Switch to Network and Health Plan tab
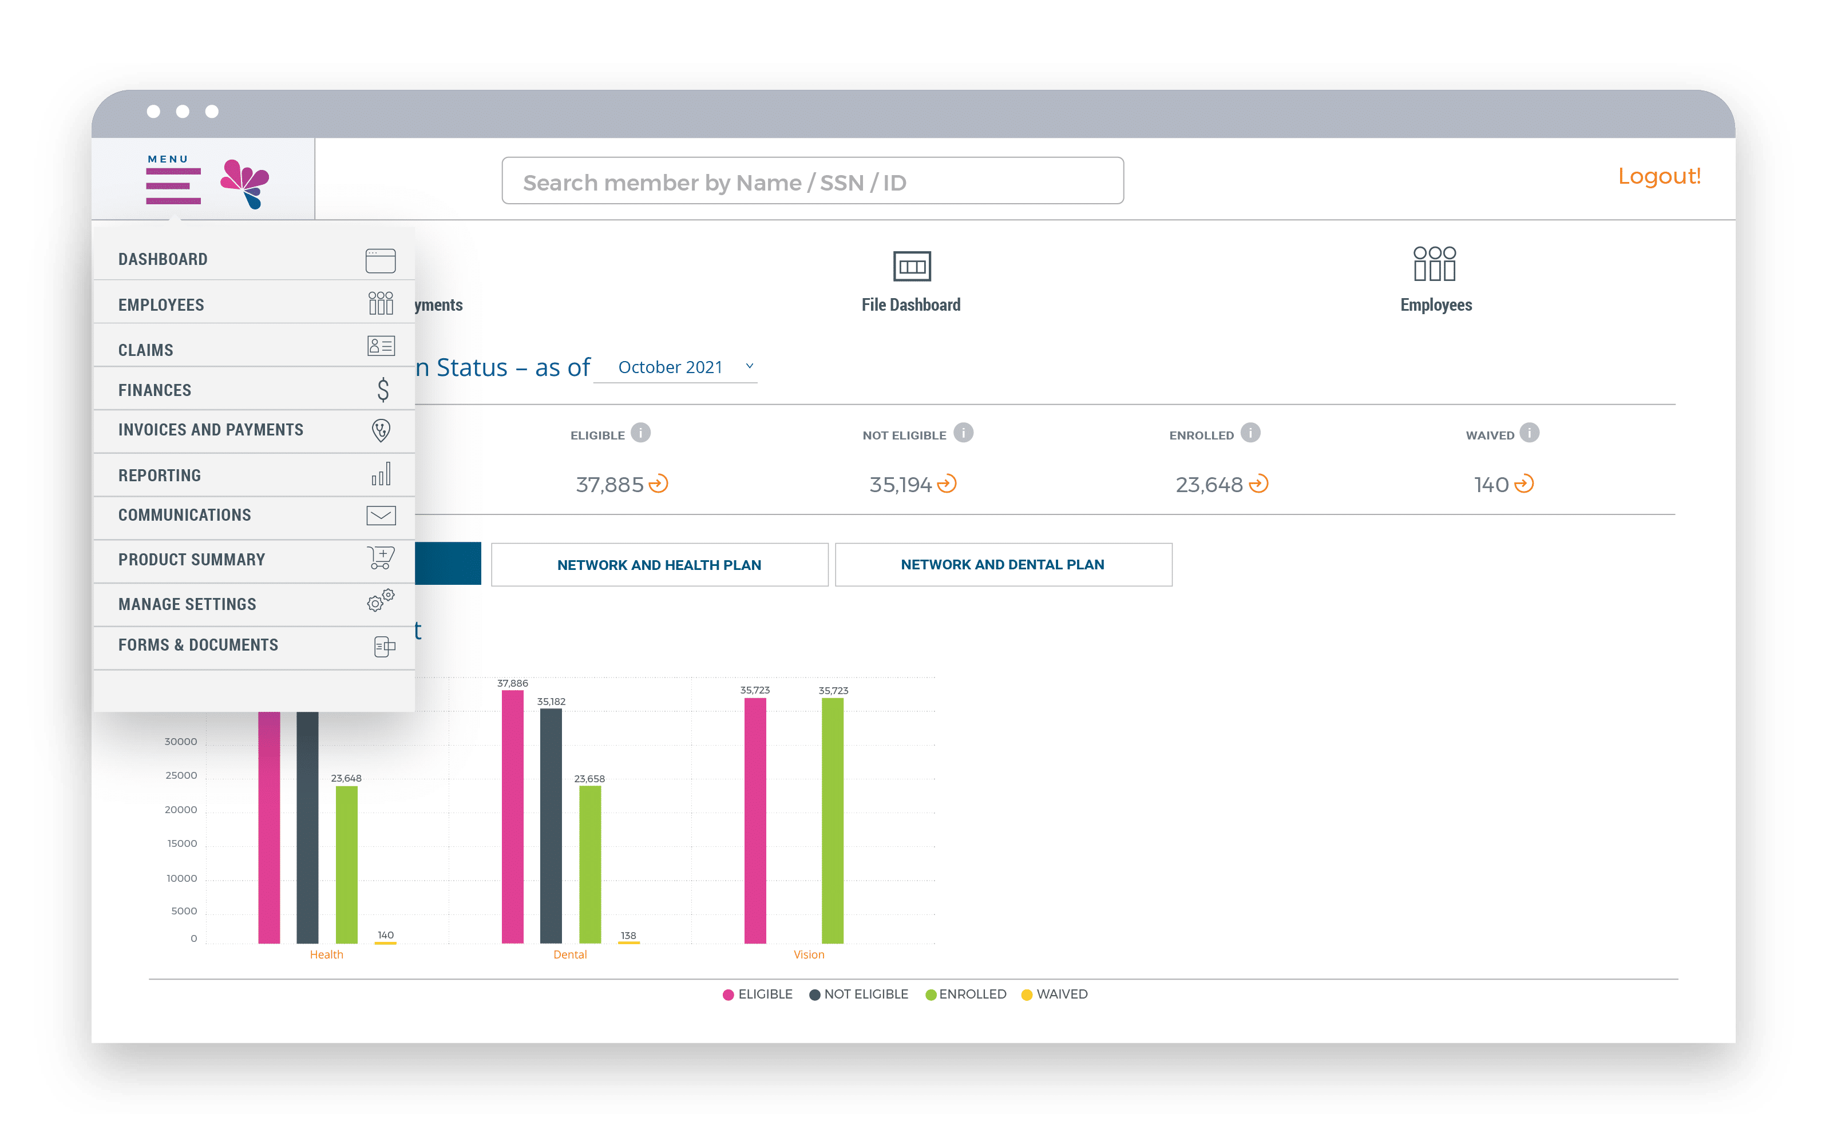The height and width of the screenshot is (1133, 1837). (x=659, y=565)
